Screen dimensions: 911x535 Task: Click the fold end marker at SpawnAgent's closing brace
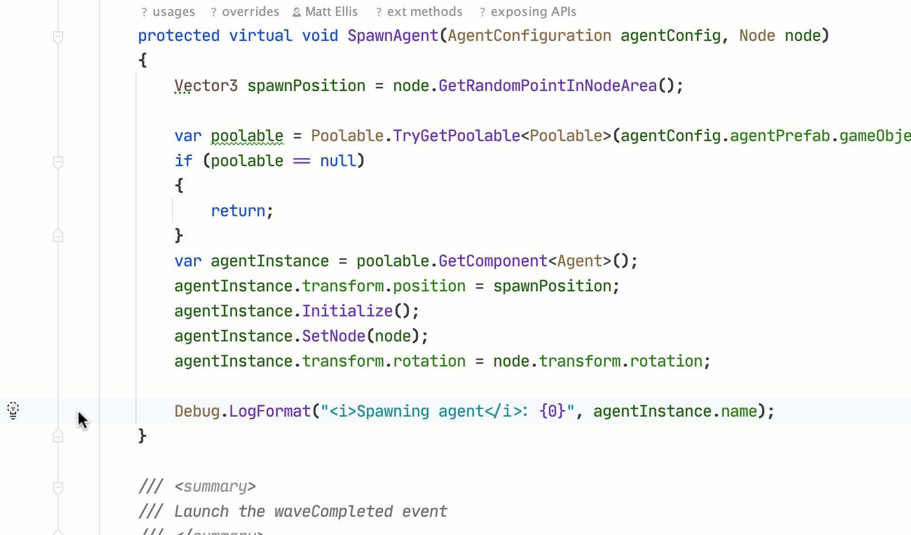(x=58, y=436)
